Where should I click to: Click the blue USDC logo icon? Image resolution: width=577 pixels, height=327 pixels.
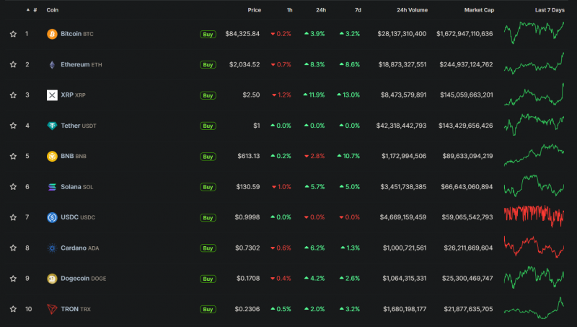(x=52, y=217)
